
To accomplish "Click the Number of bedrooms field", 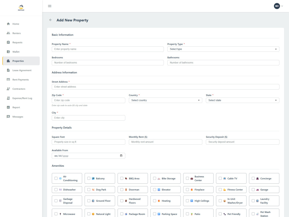I will [108, 62].
